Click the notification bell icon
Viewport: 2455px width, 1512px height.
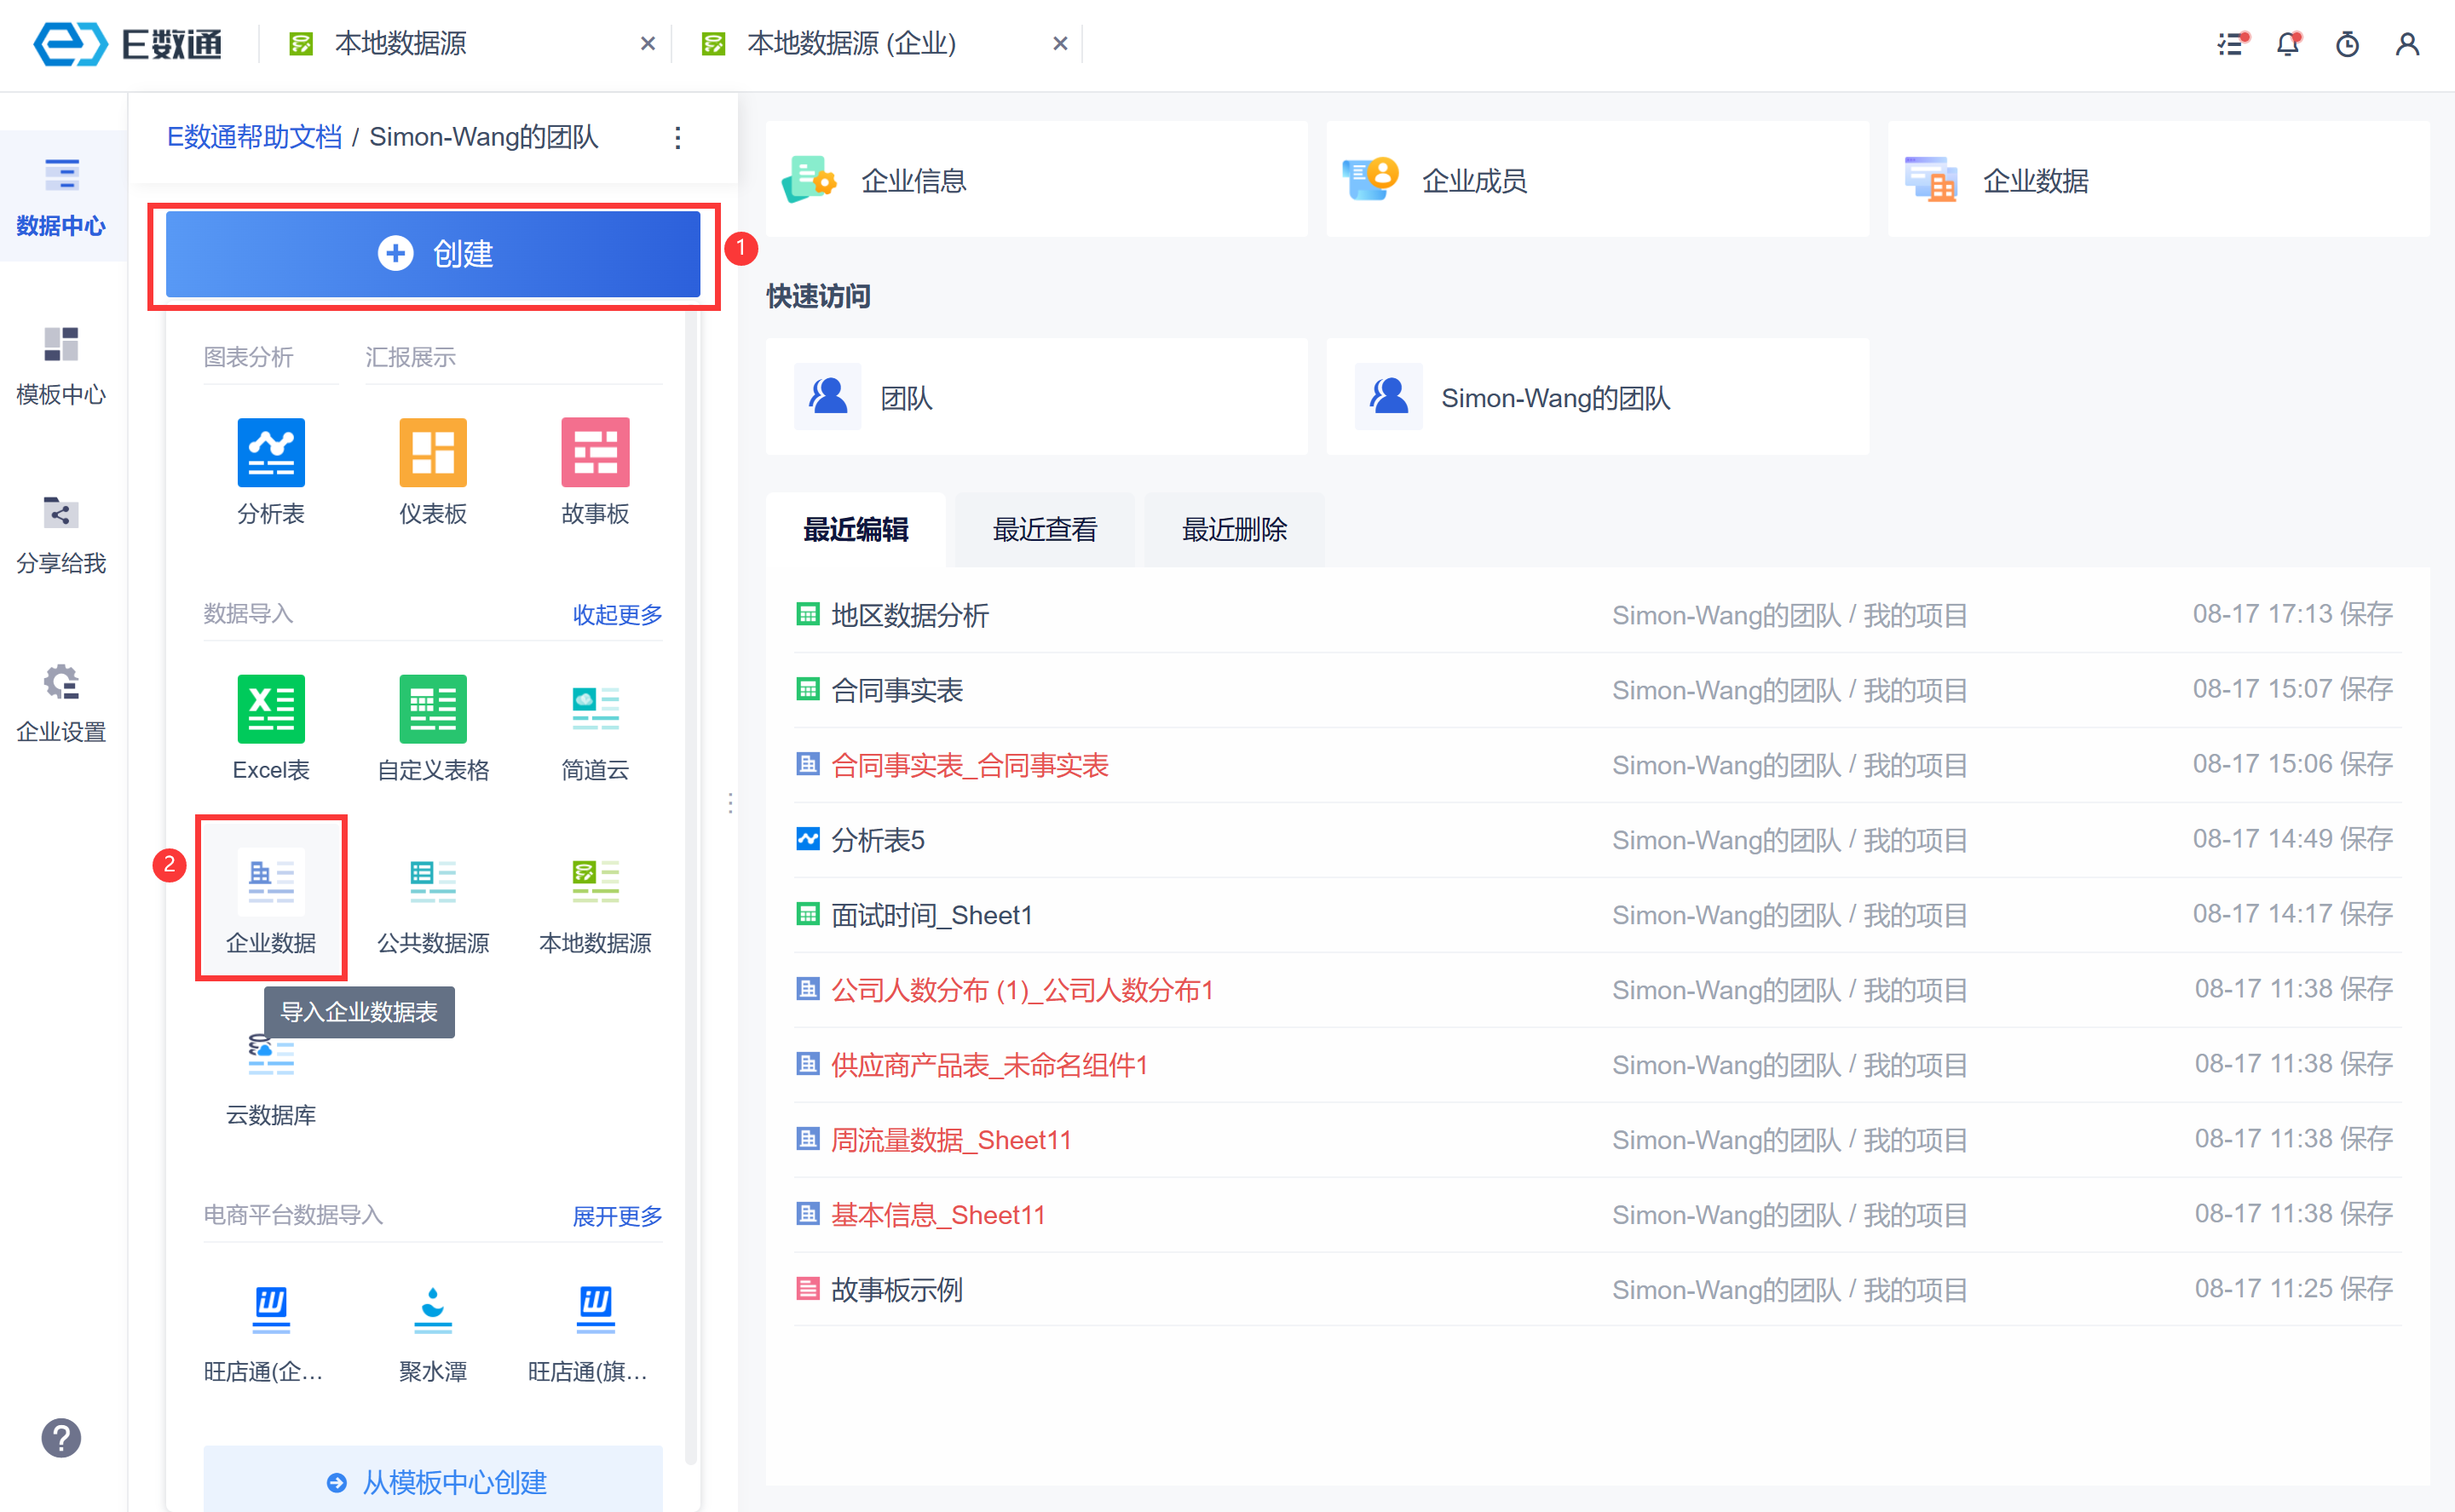coord(2287,44)
